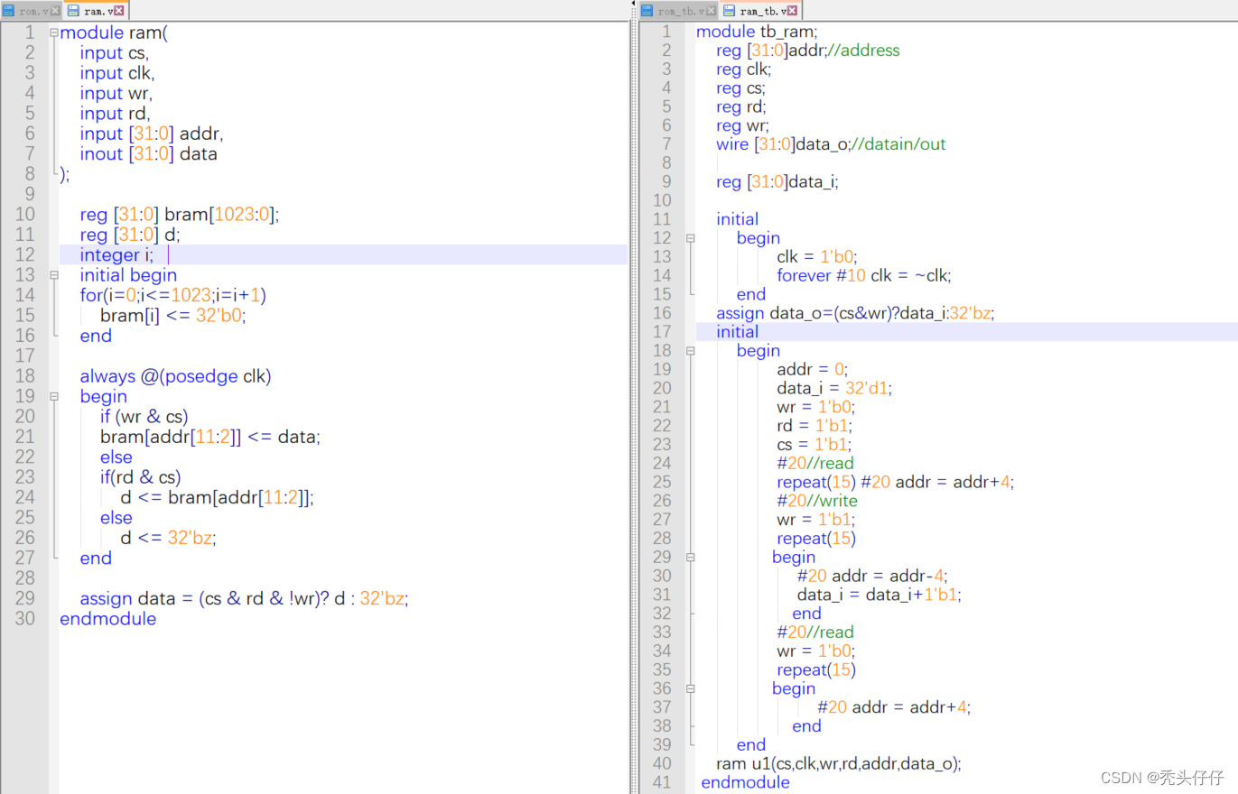The height and width of the screenshot is (794, 1238).
Task: Click line number 12 in ram.v margin
Action: 24,255
